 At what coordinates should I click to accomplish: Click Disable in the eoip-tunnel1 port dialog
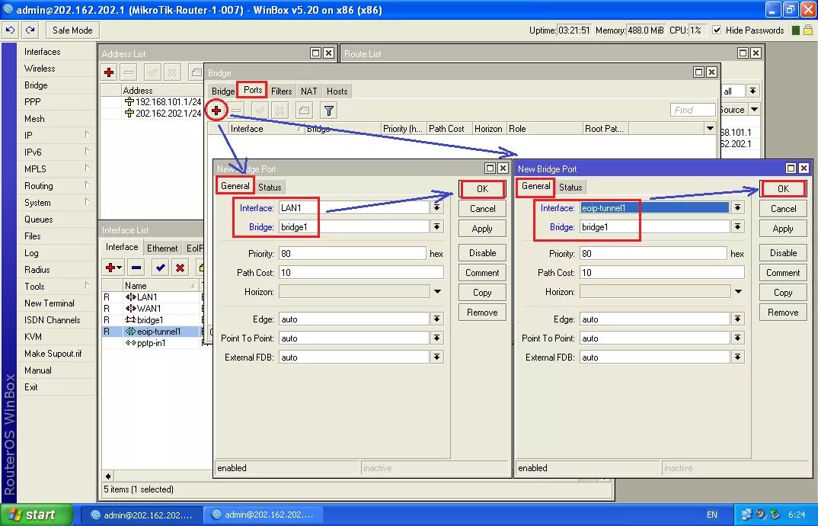(x=783, y=253)
